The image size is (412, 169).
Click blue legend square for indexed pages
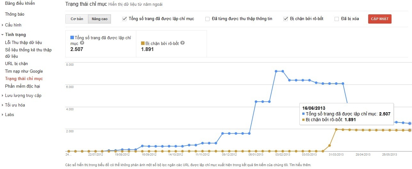click(x=72, y=38)
